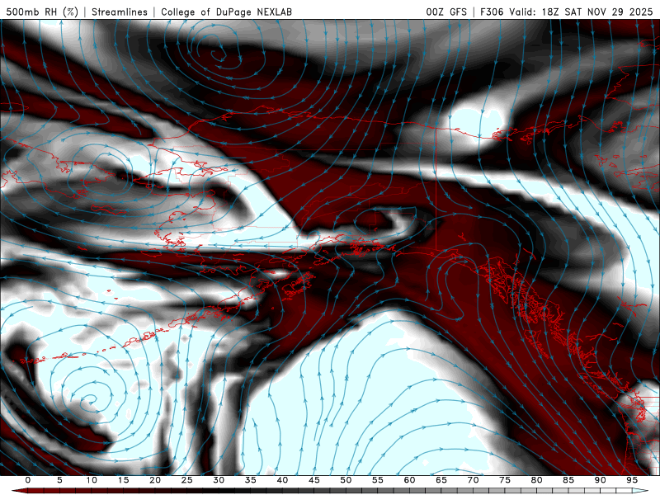Click the '30' value on the color scale

pos(219,480)
